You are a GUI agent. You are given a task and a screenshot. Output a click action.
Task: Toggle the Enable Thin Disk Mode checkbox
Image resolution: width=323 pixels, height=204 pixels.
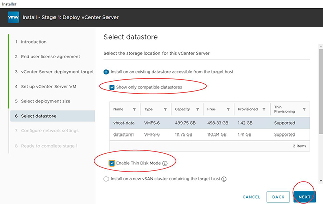click(112, 163)
